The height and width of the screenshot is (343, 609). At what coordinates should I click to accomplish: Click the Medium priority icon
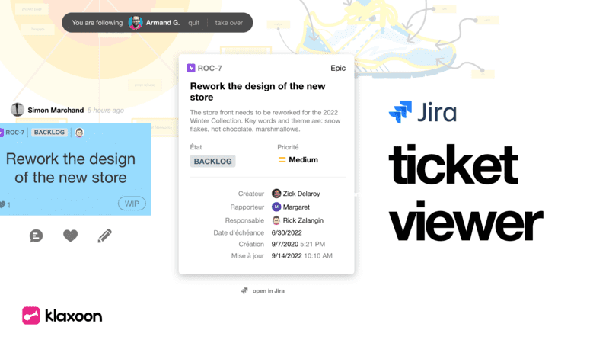pyautogui.click(x=282, y=160)
